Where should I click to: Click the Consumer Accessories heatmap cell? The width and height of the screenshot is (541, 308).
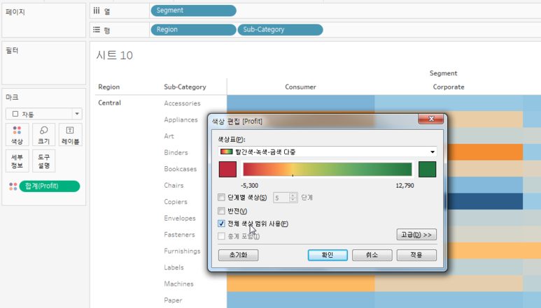pyautogui.click(x=300, y=103)
